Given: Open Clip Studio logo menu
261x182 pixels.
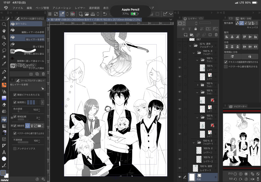Looking at the screenshot, I should tap(6, 8).
